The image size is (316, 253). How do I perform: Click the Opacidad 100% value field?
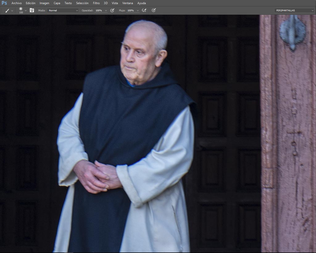point(99,11)
